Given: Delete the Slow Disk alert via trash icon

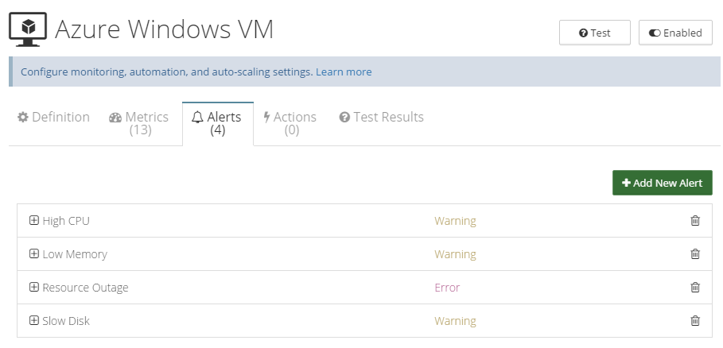Looking at the screenshot, I should [695, 320].
